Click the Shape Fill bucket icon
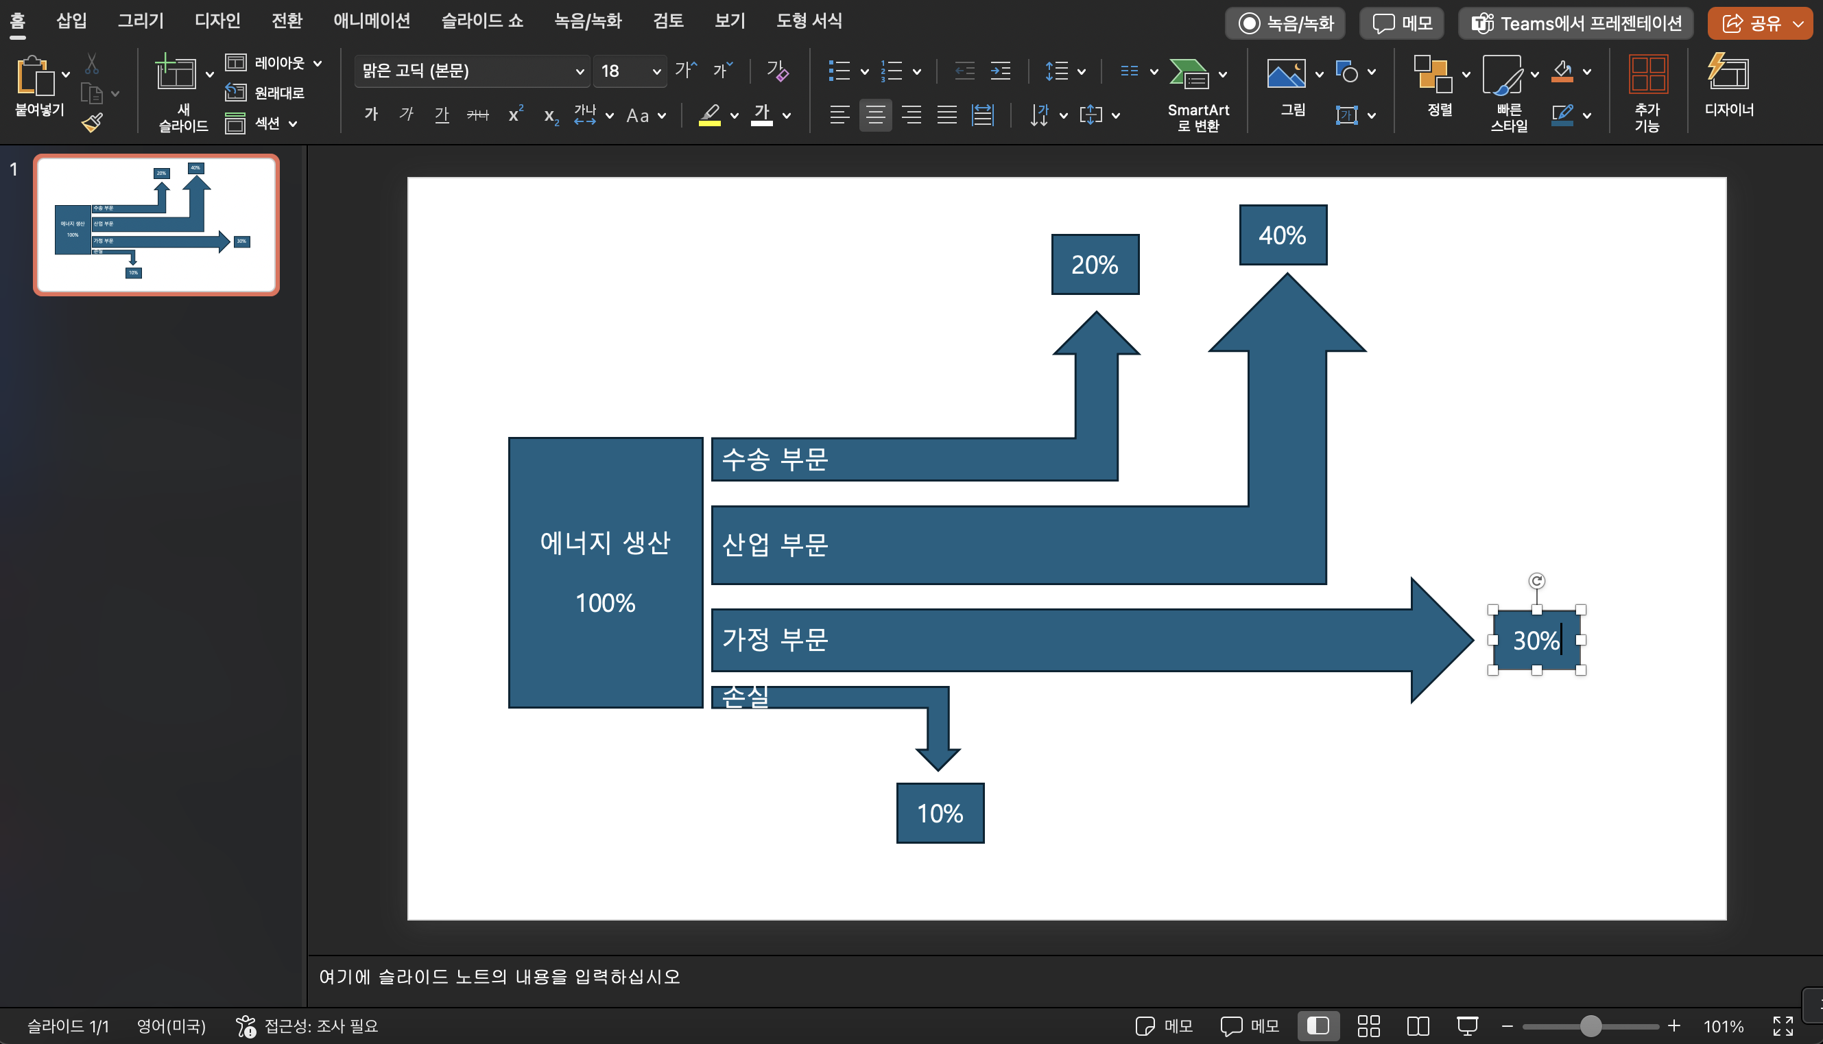1823x1044 pixels. pyautogui.click(x=1562, y=71)
